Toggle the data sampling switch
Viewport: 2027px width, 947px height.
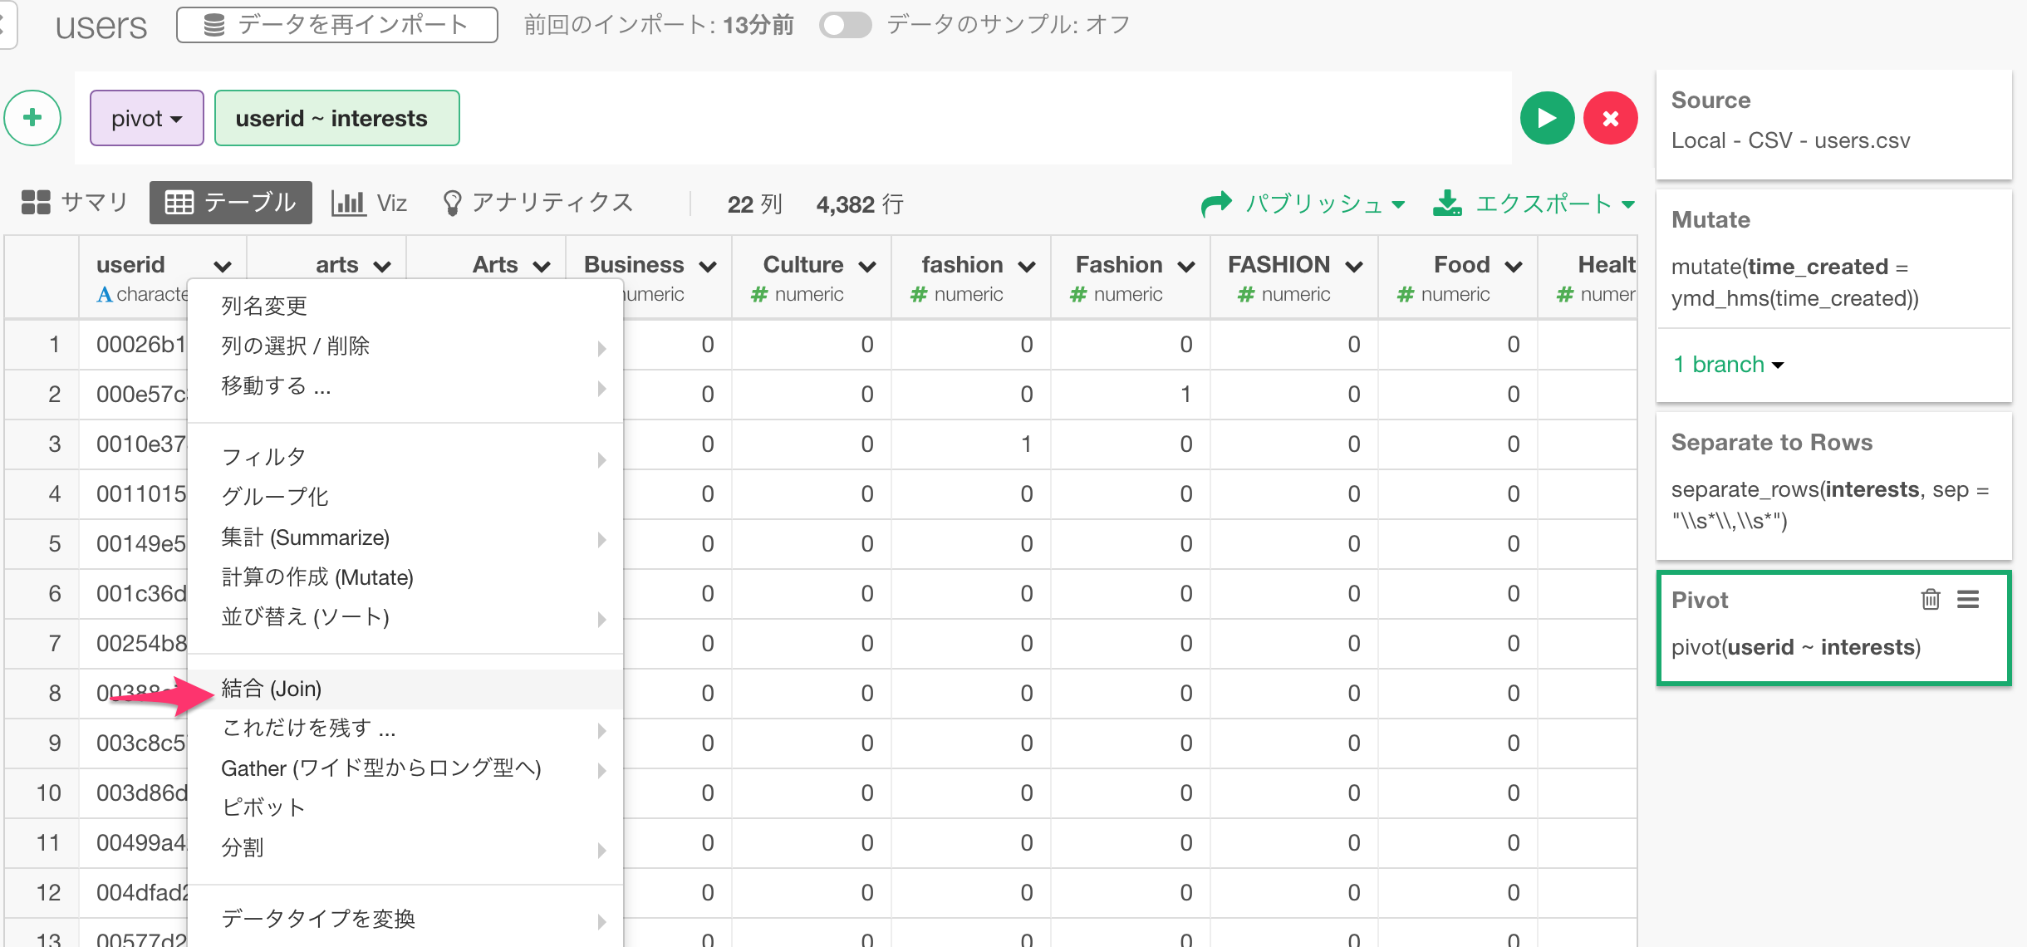(x=845, y=25)
